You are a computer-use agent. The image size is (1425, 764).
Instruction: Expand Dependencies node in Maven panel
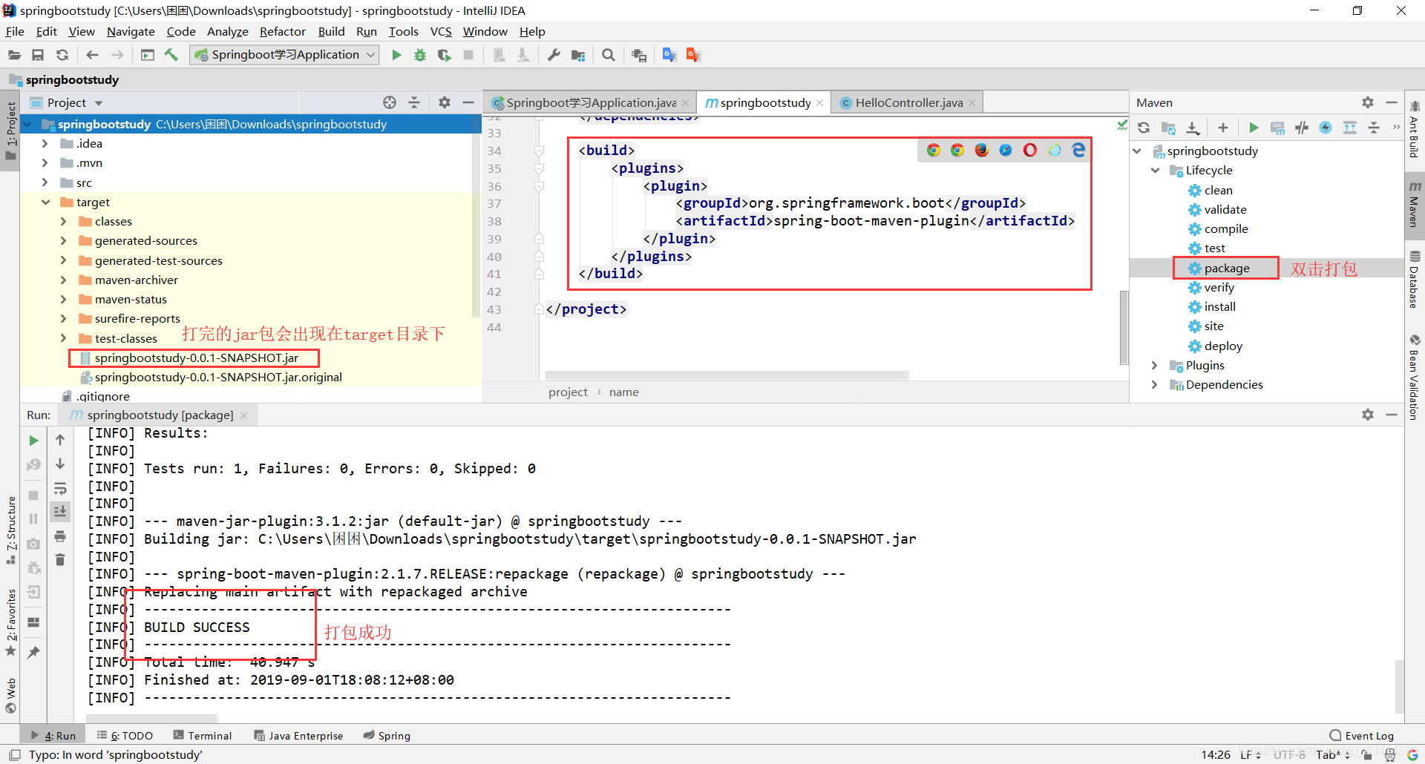pyautogui.click(x=1155, y=384)
